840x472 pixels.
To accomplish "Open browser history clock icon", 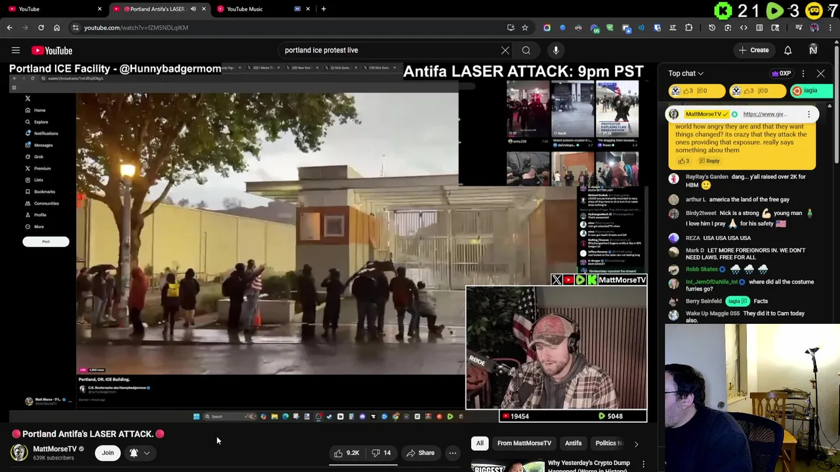I will pos(712,28).
